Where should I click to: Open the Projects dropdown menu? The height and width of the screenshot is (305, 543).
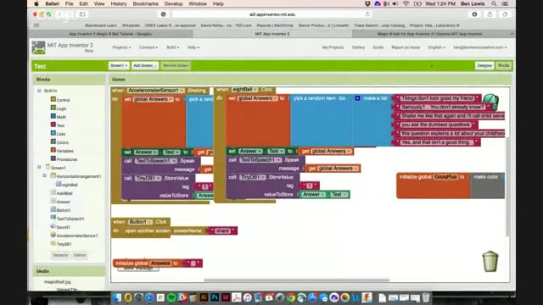[121, 47]
